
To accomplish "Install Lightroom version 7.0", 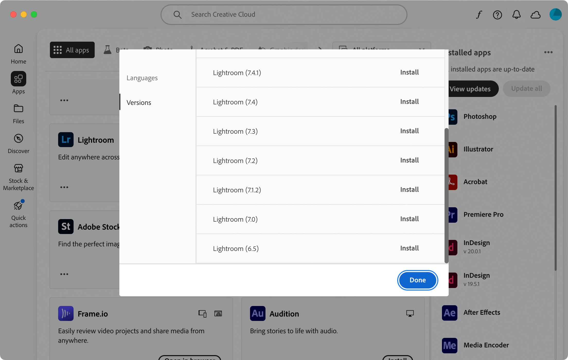I will 409,219.
